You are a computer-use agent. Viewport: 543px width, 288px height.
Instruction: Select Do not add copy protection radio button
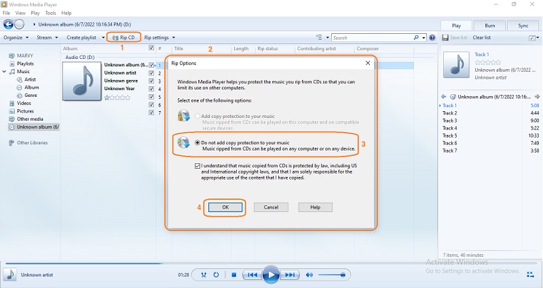198,142
